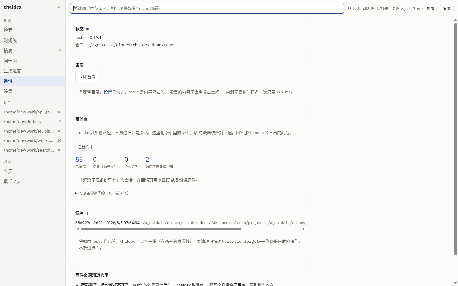This screenshot has width=458, height=286.
Task: Click the 55 已覆盖 count
Action: point(80,162)
